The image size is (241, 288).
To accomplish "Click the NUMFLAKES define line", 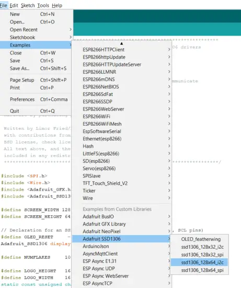I will tap(36, 257).
